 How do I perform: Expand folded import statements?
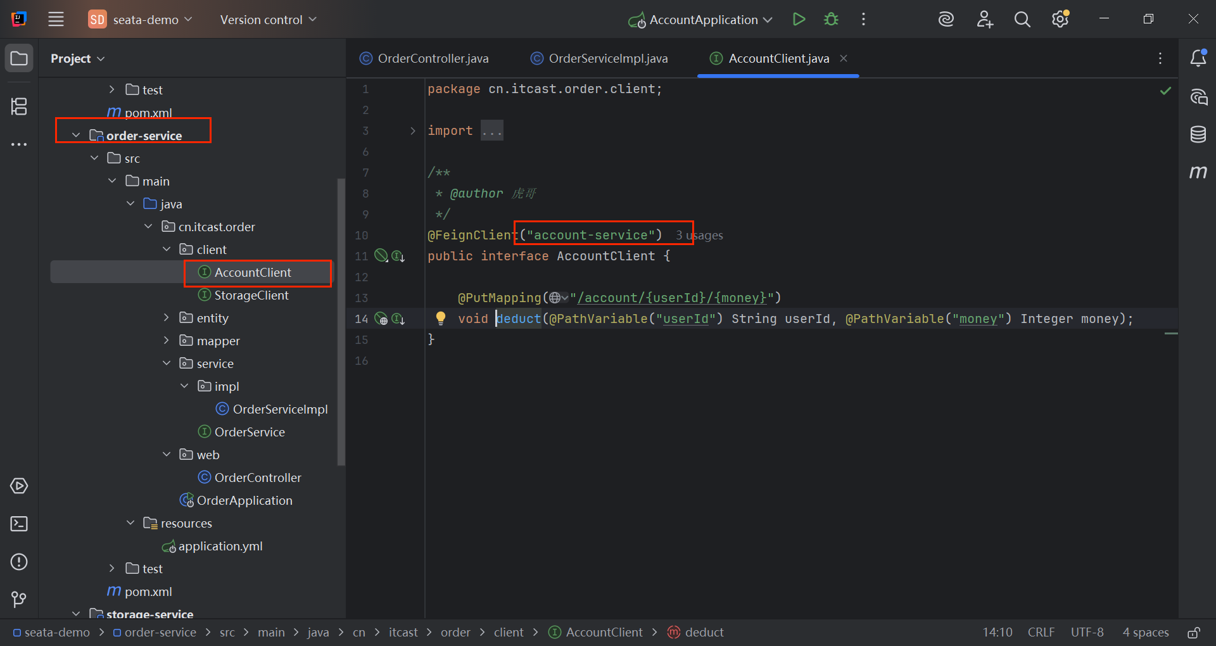412,130
